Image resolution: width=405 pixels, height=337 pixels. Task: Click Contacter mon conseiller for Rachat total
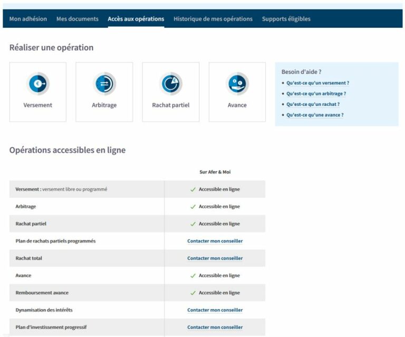point(215,259)
